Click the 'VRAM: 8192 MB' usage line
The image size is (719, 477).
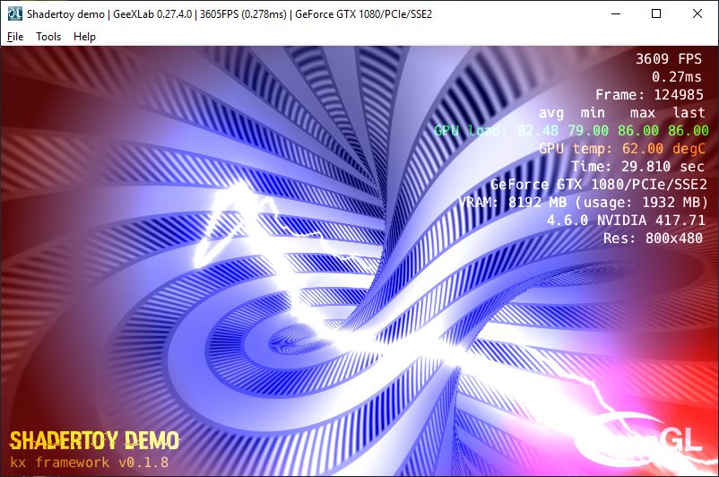tap(584, 203)
